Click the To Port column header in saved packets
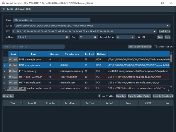The image size is (176, 132). tap(90, 54)
